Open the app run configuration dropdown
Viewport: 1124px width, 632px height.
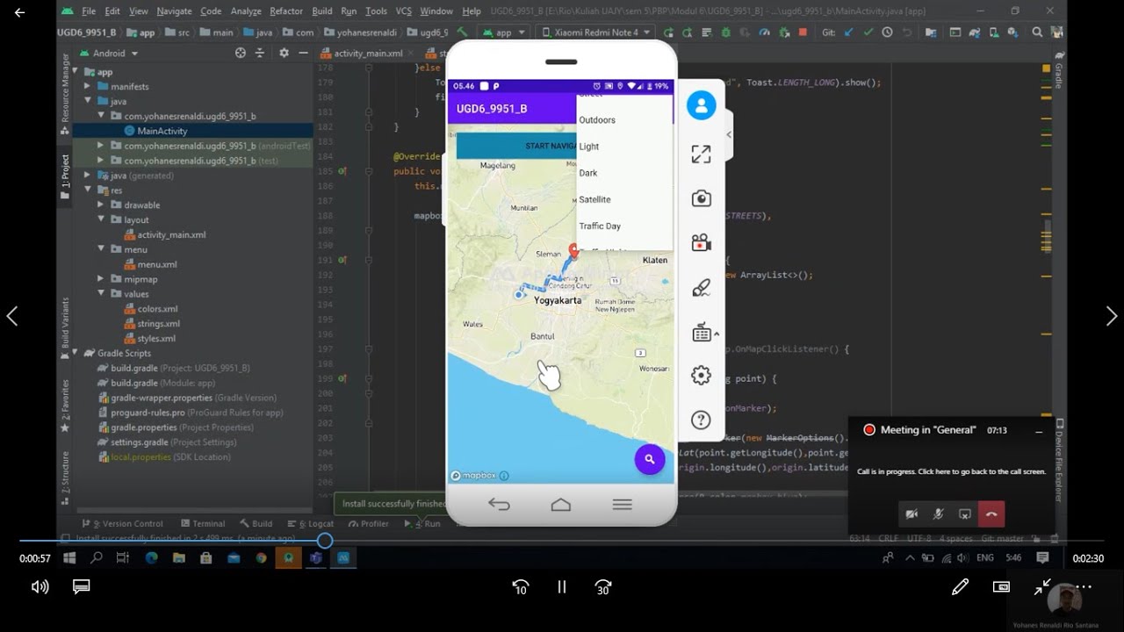click(503, 32)
